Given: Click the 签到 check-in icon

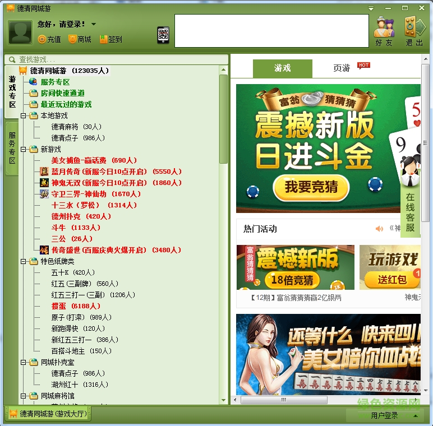Looking at the screenshot, I should click(103, 39).
